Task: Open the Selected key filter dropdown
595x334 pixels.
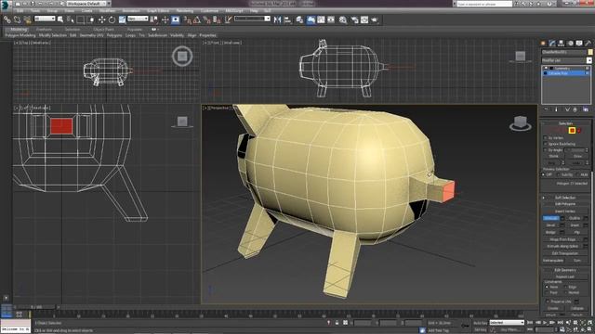Action: click(507, 323)
